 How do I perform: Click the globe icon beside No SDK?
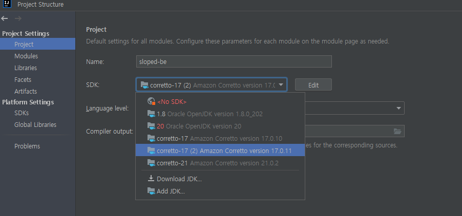(151, 101)
